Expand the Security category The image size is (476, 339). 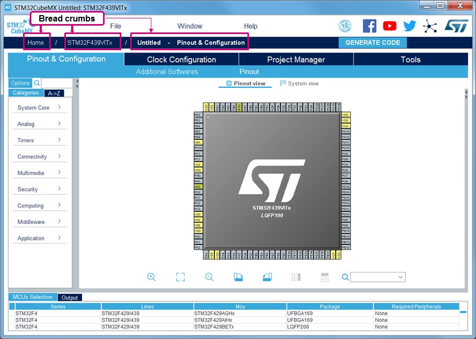tap(39, 189)
